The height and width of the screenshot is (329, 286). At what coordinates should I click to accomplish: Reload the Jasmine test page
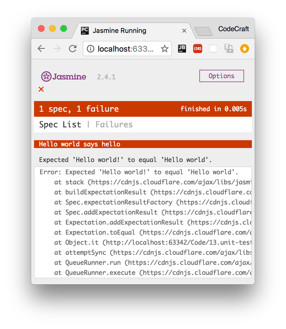pyautogui.click(x=72, y=49)
